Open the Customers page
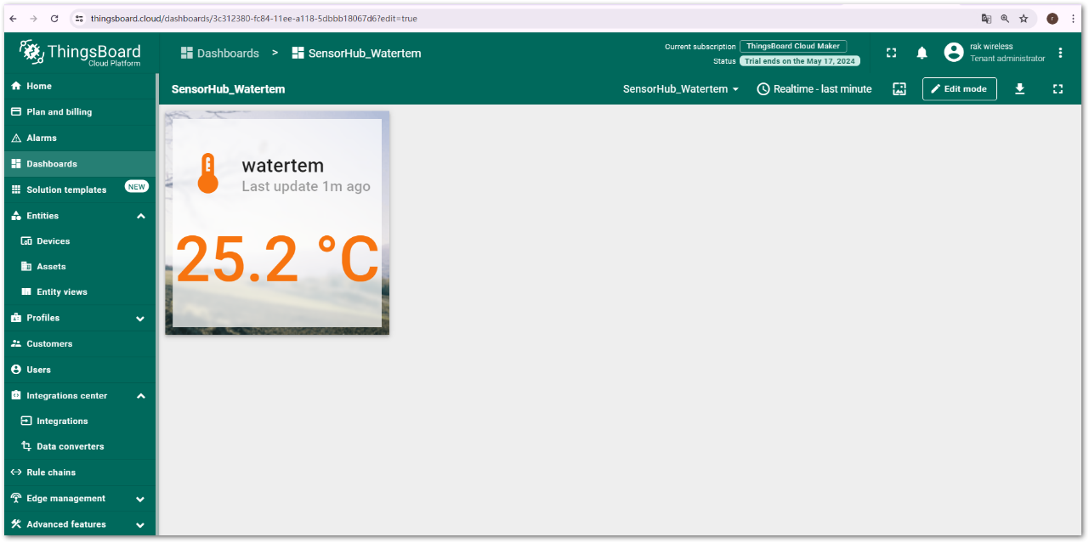This screenshot has height=543, width=1089. tap(80, 344)
